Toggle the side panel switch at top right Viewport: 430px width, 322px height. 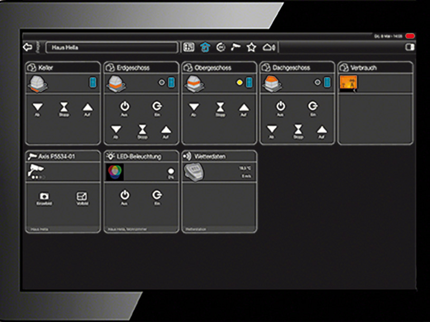click(408, 47)
